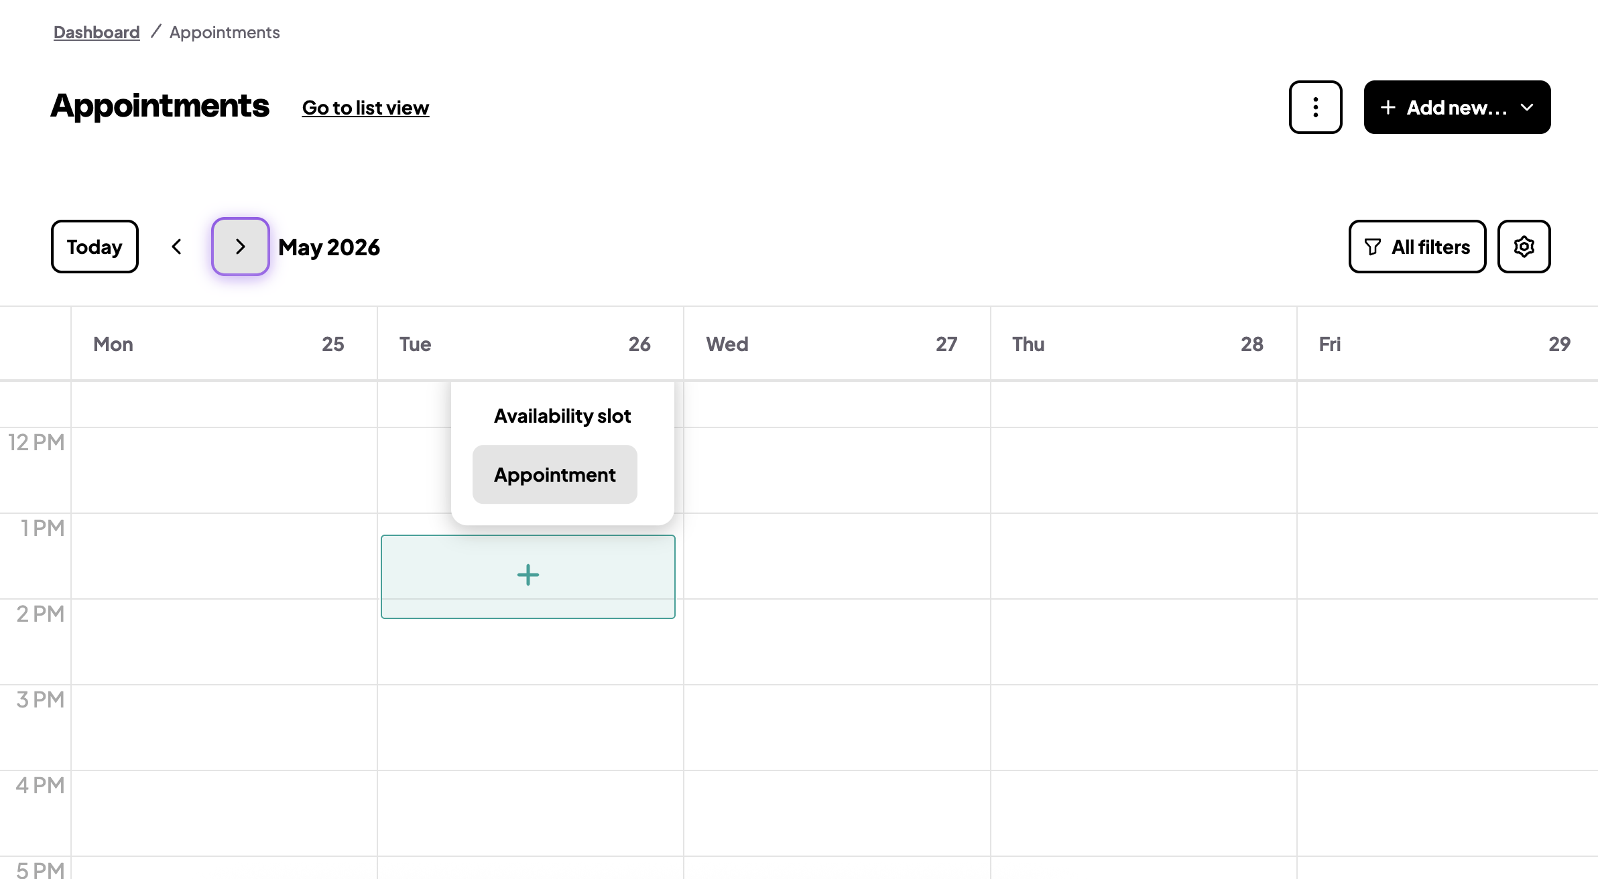Navigate to Dashboard via breadcrumb
Viewport: 1598px width, 879px height.
[x=97, y=32]
